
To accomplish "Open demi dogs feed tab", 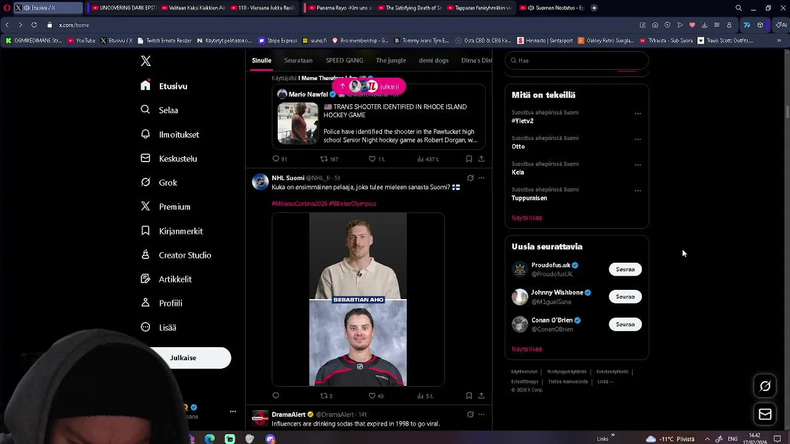I will (434, 60).
